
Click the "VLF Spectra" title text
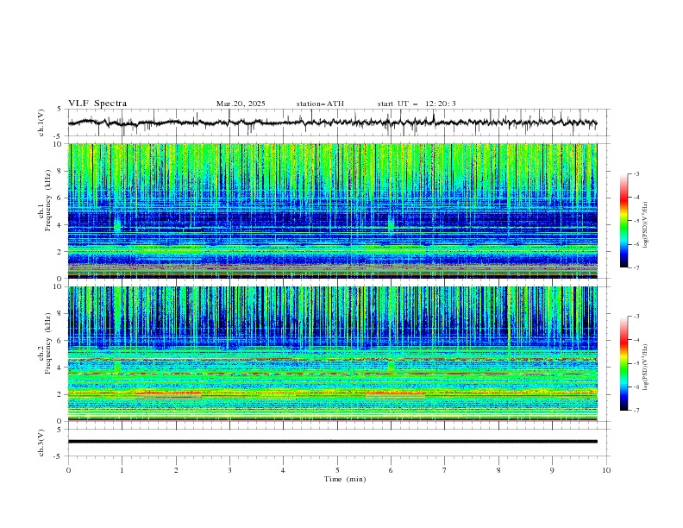click(97, 104)
